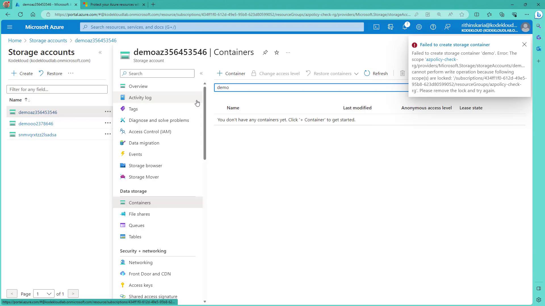Open File shares in Data storage
The height and width of the screenshot is (306, 545).
(x=139, y=214)
